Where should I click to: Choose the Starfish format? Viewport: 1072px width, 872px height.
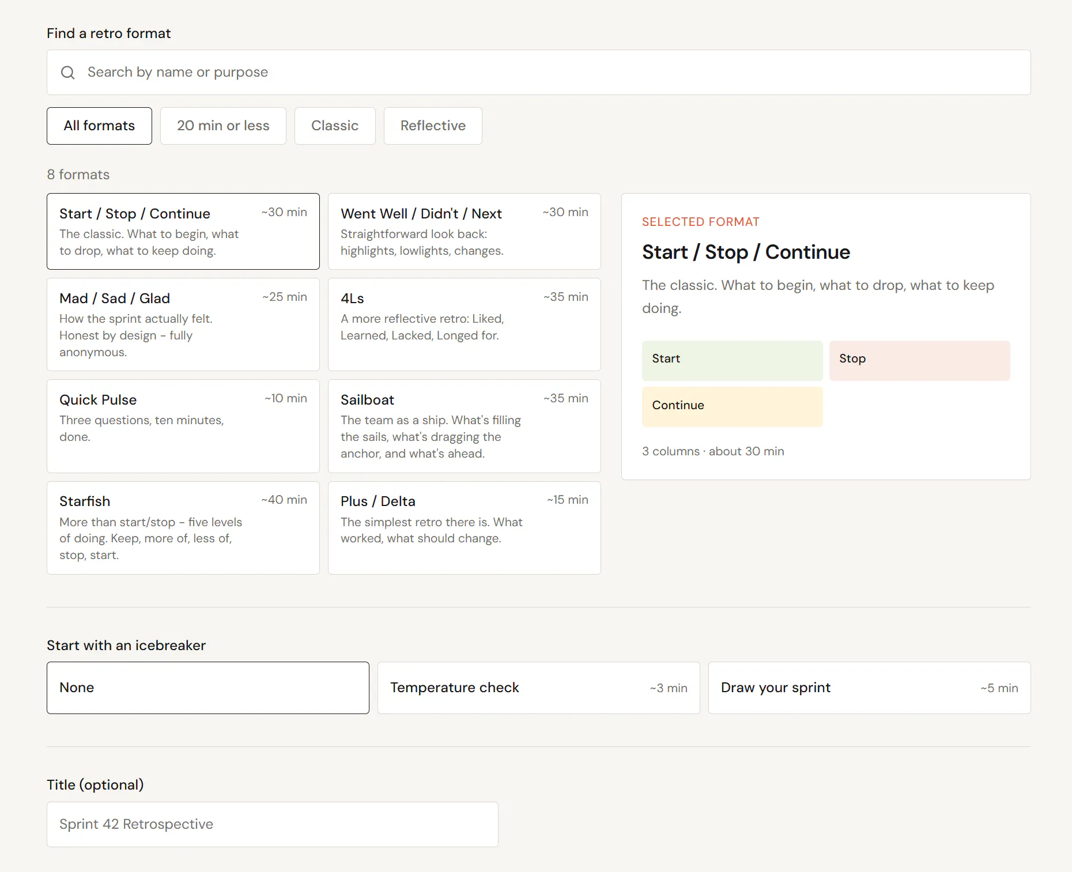pos(183,528)
